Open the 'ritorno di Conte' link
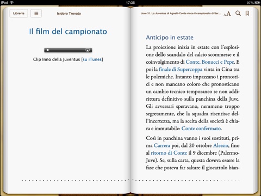Viewport: 261px width, 196px height. pos(169,153)
